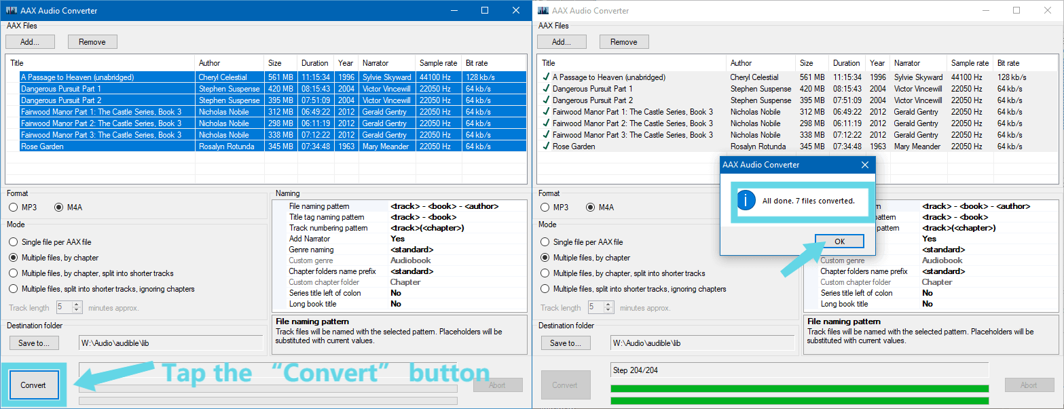The image size is (1064, 409).
Task: Click checkmark beside Fairwood Manor Part 3, right window
Action: [546, 134]
